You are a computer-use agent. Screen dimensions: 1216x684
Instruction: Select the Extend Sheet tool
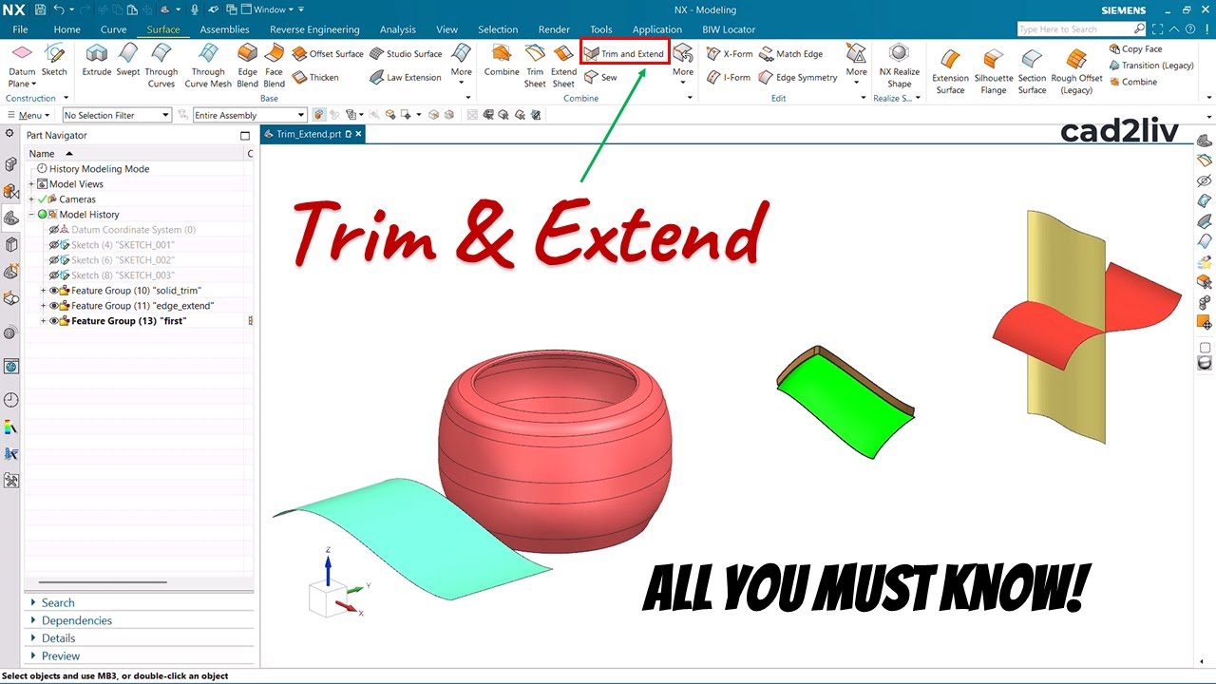pyautogui.click(x=563, y=66)
